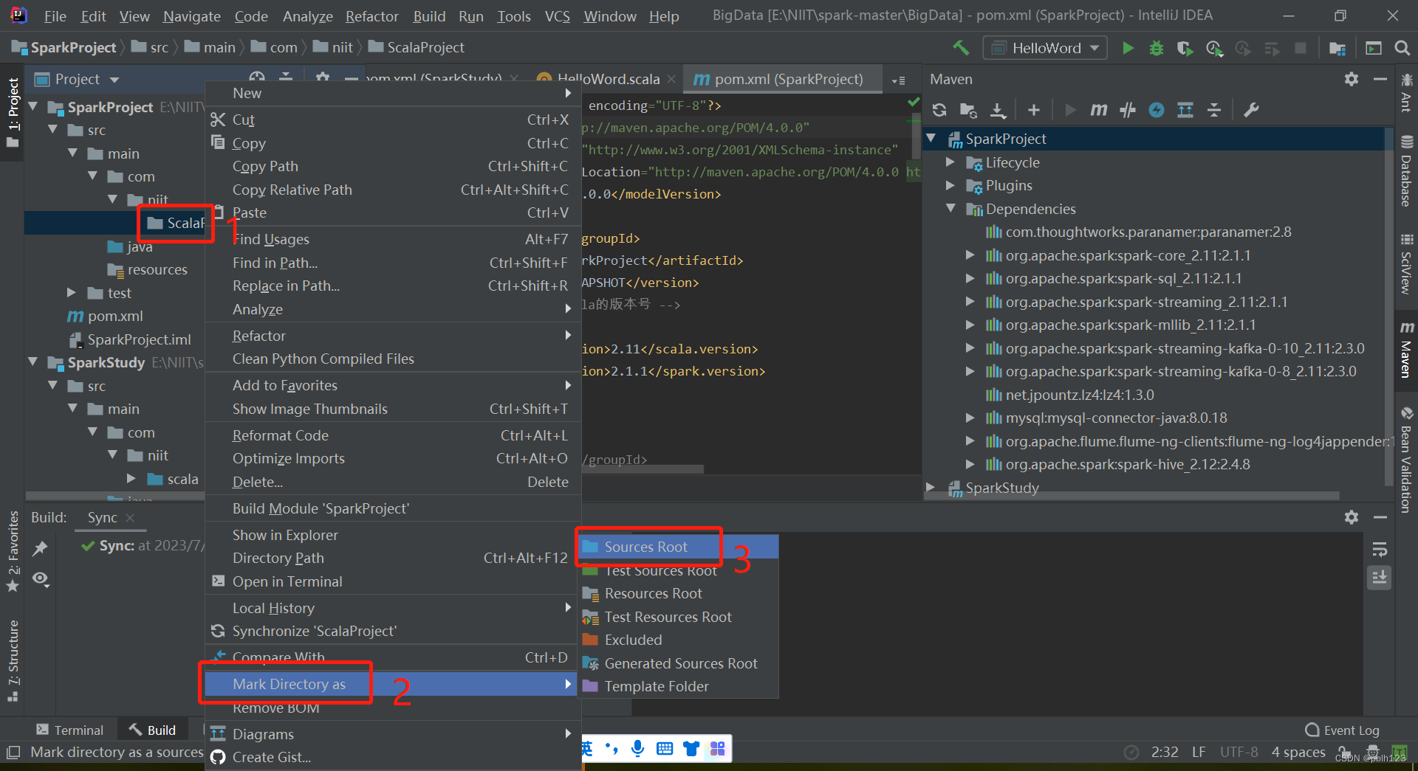Open Maven settings wrench icon
Screen dimensions: 1418x771
[1251, 110]
